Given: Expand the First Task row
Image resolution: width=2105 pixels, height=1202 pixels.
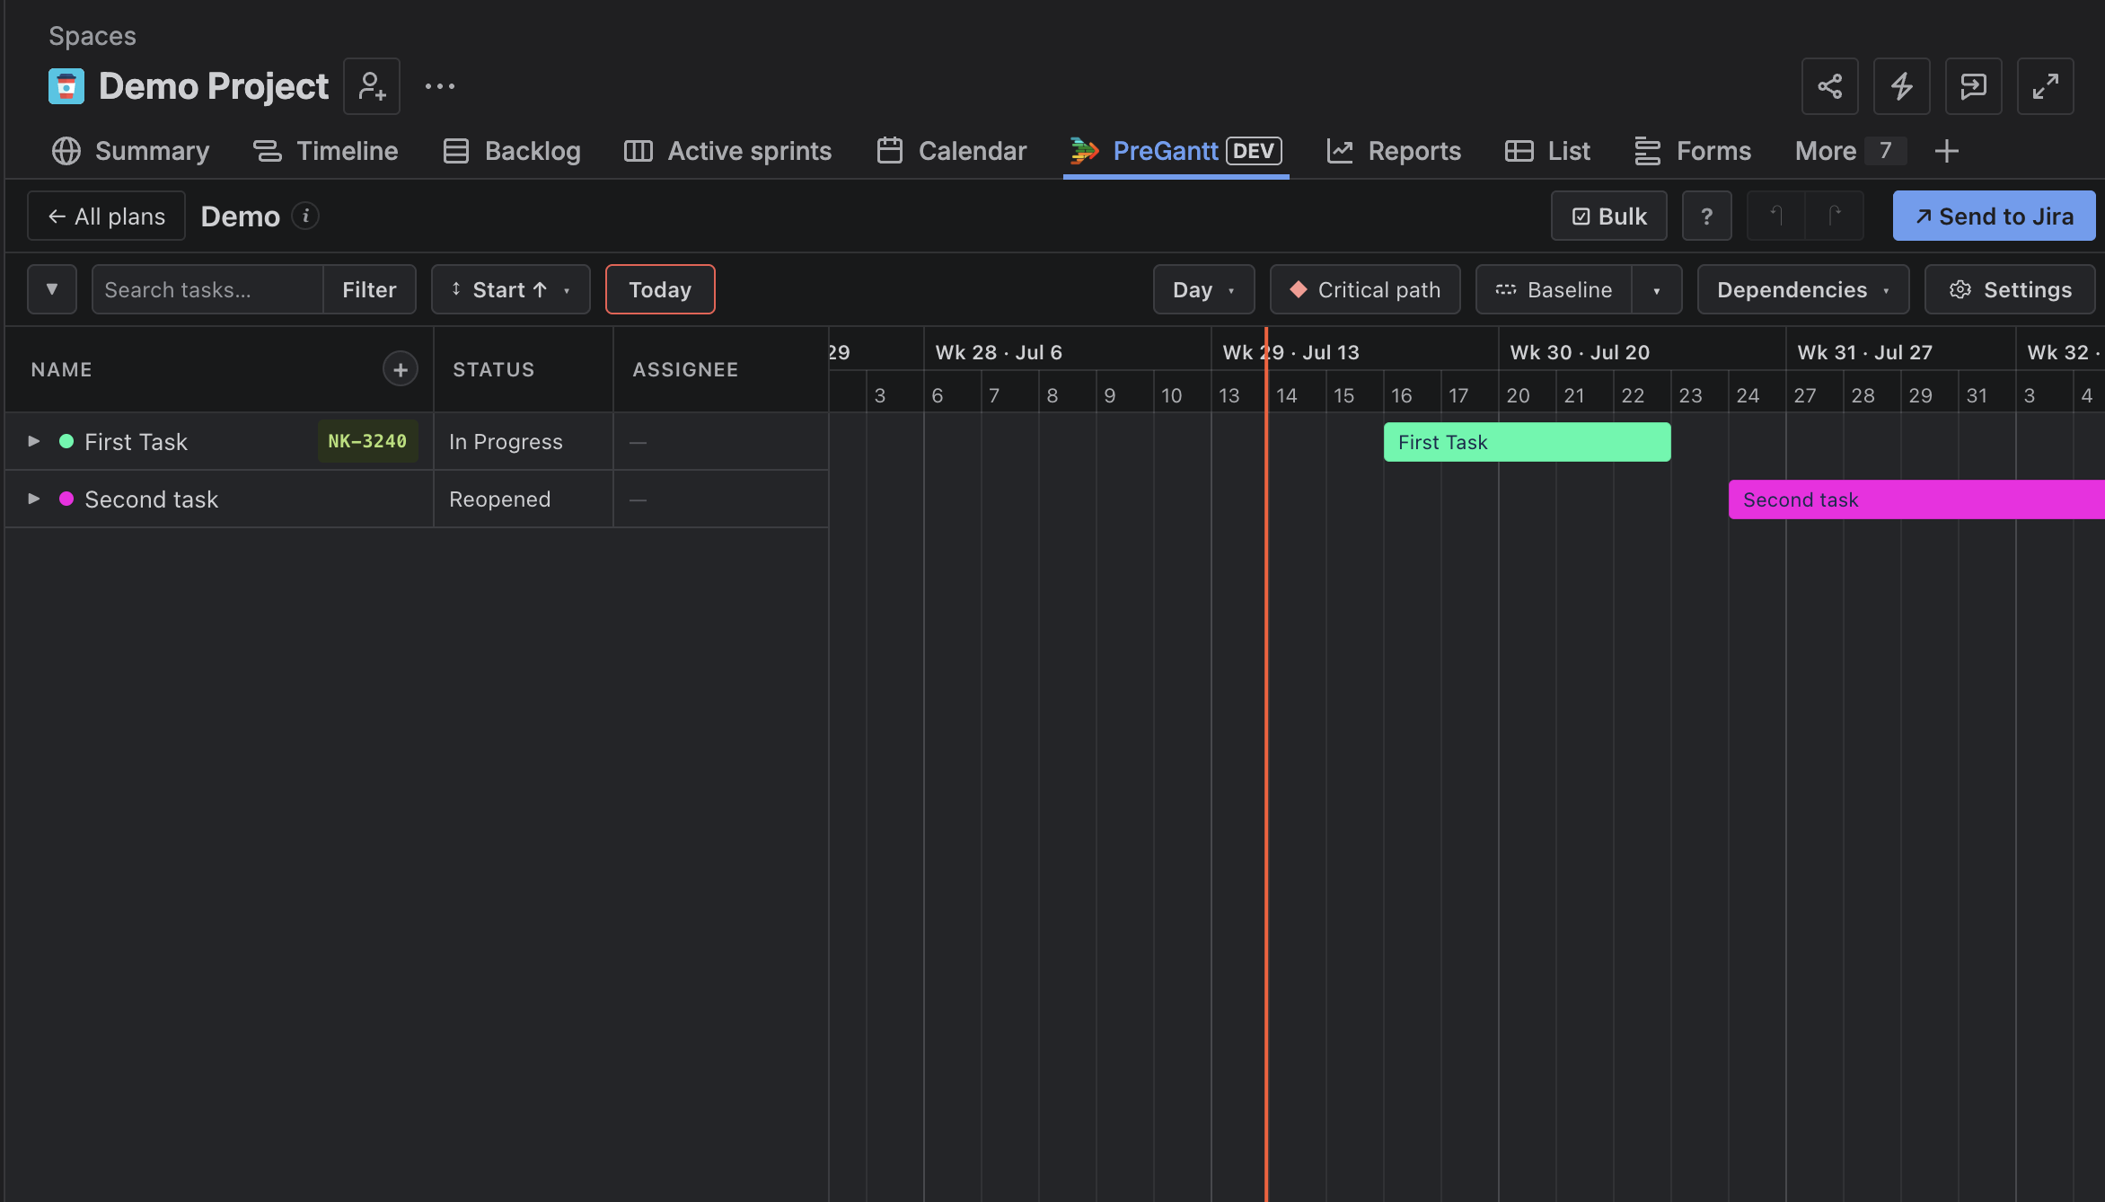Looking at the screenshot, I should (x=33, y=441).
